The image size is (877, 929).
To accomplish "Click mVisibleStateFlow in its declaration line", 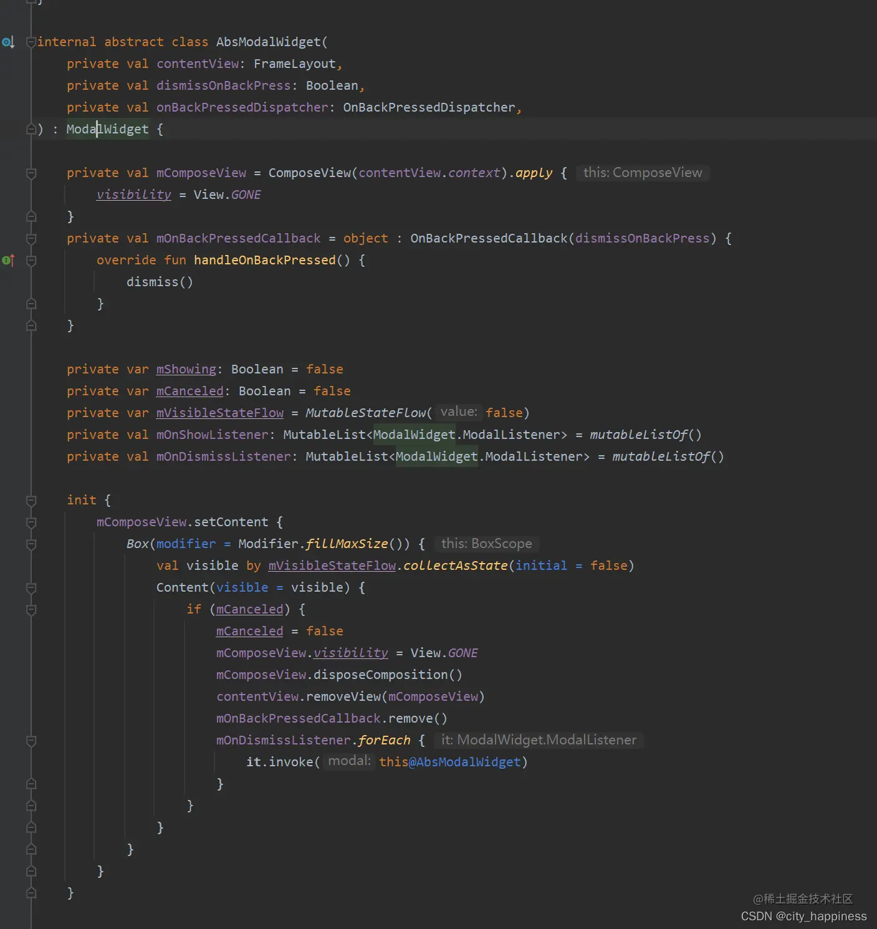I will point(220,413).
